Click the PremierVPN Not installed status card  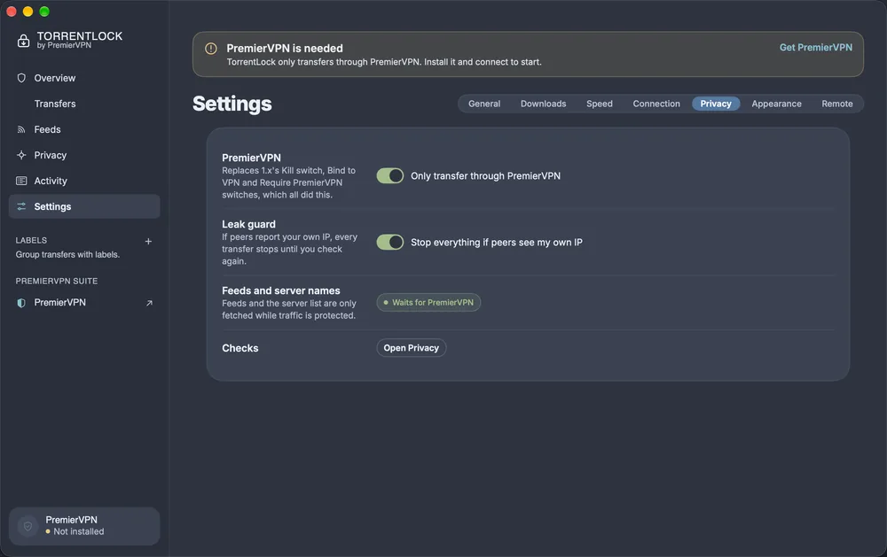point(84,526)
